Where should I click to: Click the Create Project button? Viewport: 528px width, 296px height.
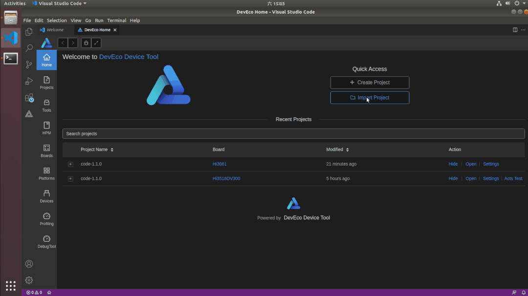pyautogui.click(x=370, y=83)
